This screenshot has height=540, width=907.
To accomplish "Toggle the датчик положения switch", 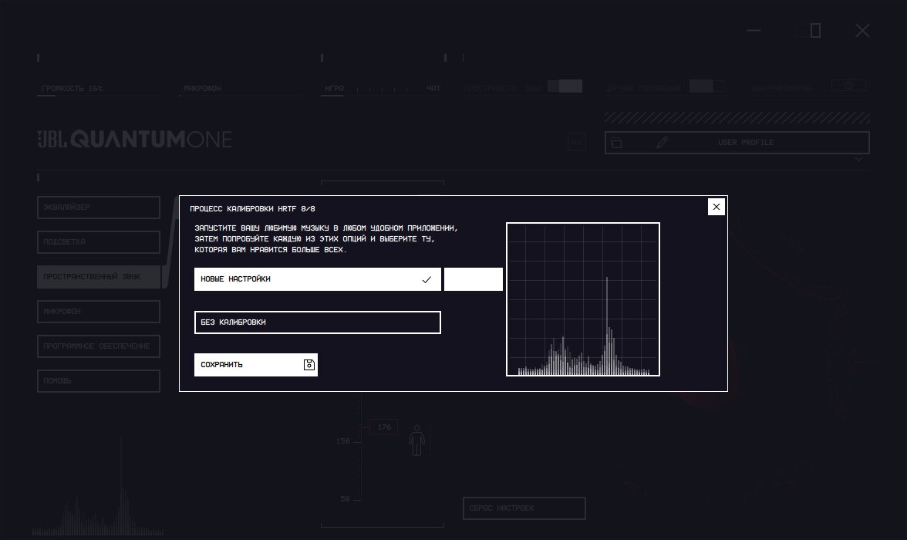I will click(x=706, y=86).
